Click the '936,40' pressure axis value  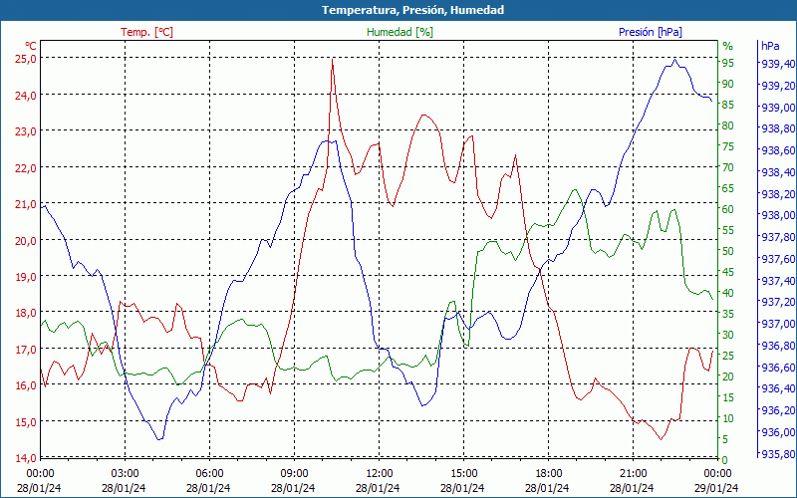point(778,388)
